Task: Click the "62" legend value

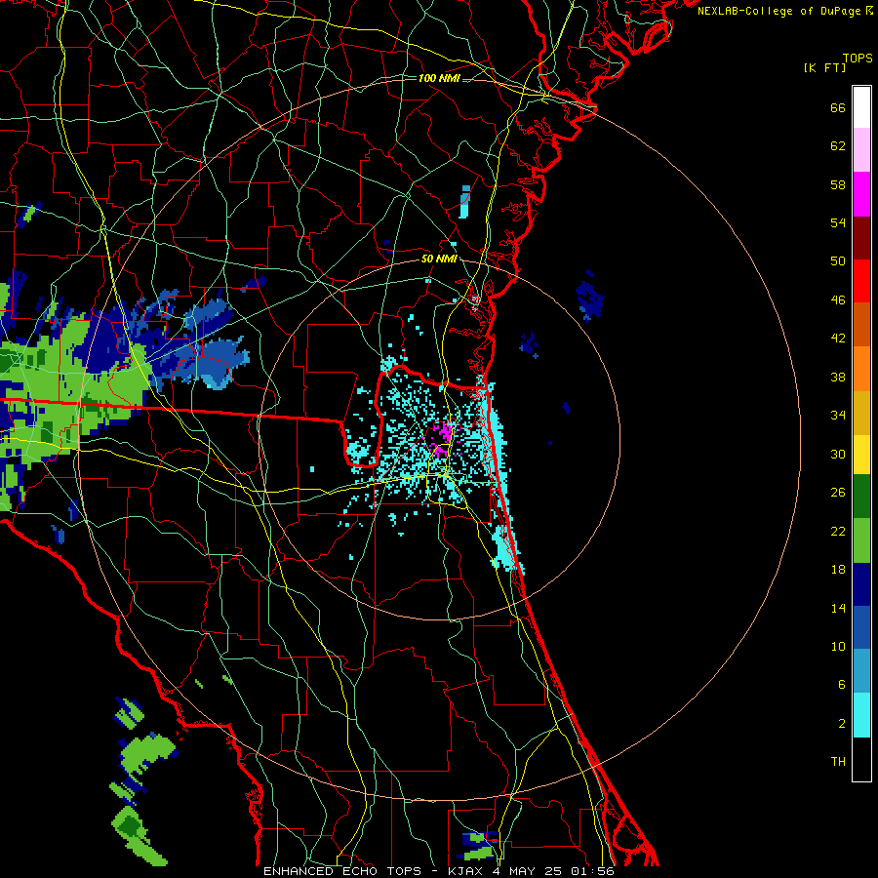Action: click(x=838, y=146)
